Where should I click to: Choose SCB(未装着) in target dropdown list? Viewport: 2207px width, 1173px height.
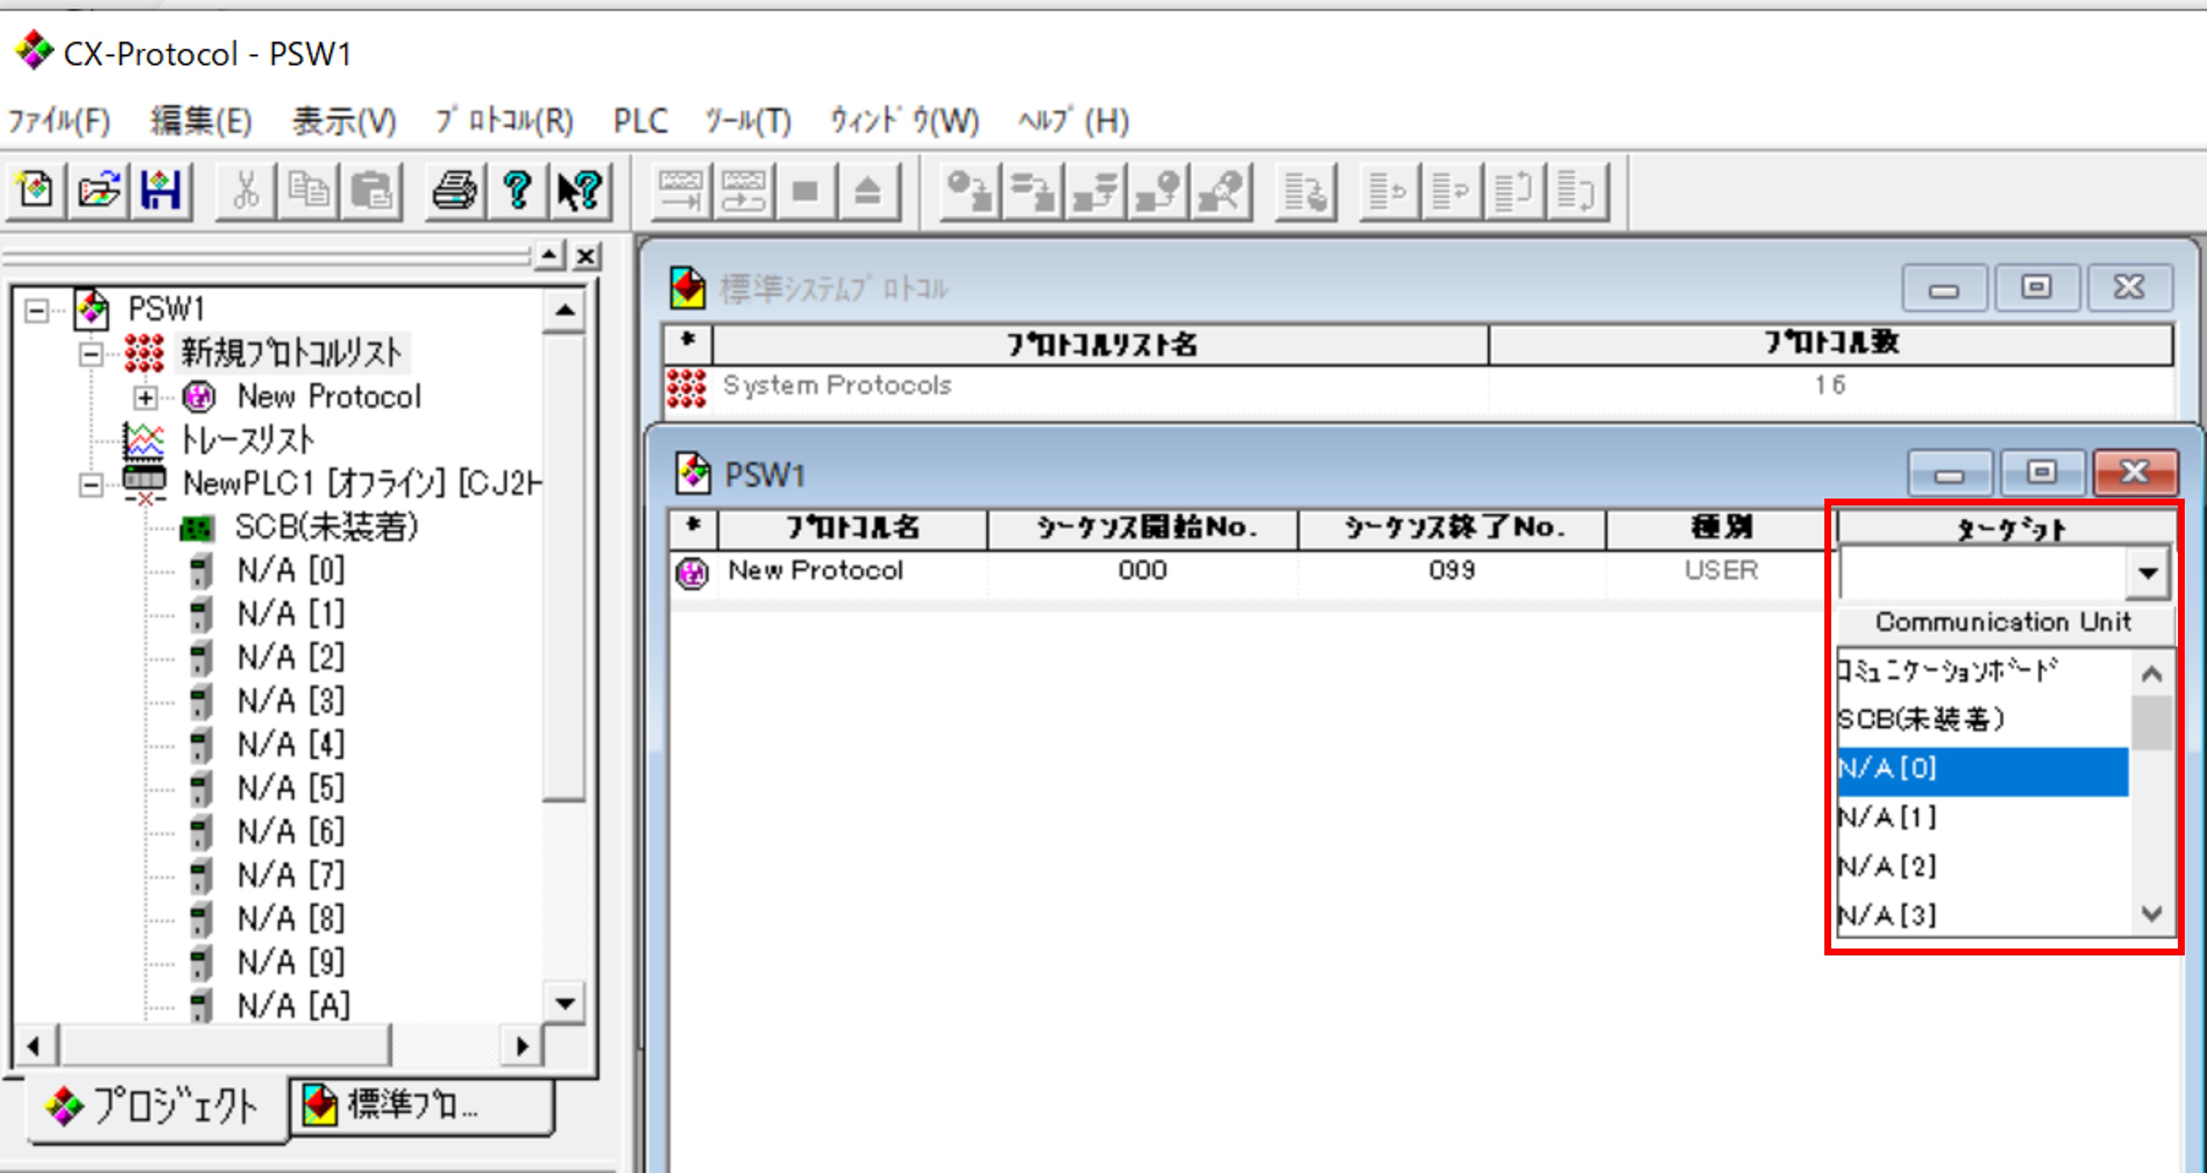1982,719
